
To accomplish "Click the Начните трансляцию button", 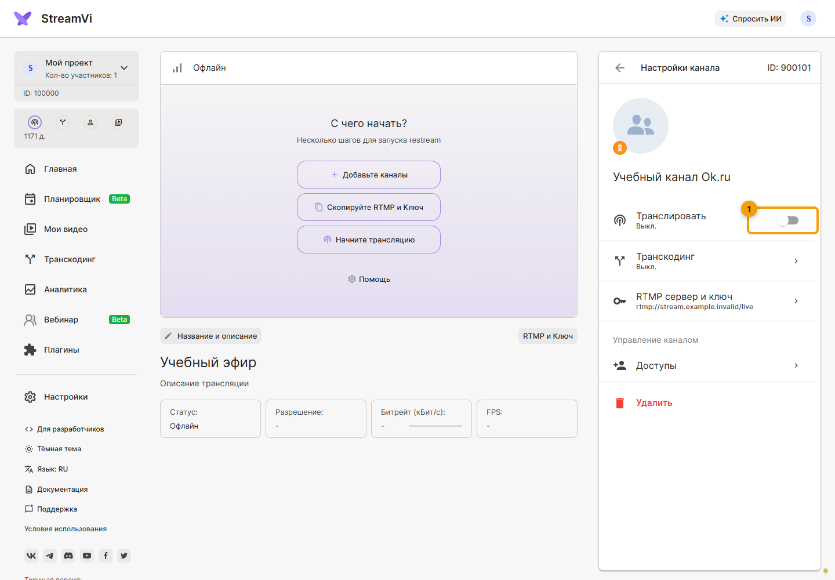I will tap(369, 240).
